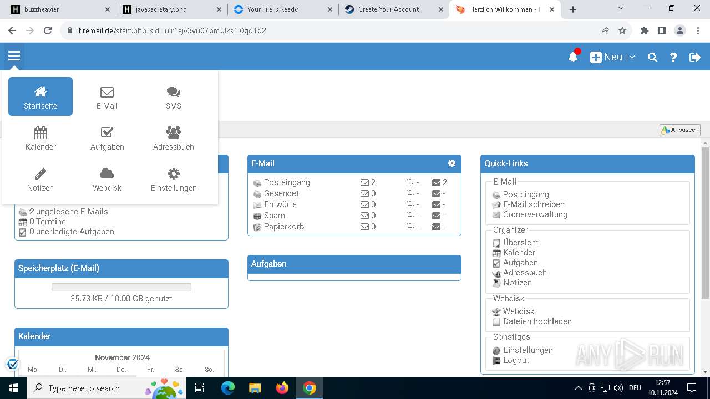The height and width of the screenshot is (399, 710).
Task: Open Papierkorb folder in E-Mail widget
Action: tap(283, 227)
